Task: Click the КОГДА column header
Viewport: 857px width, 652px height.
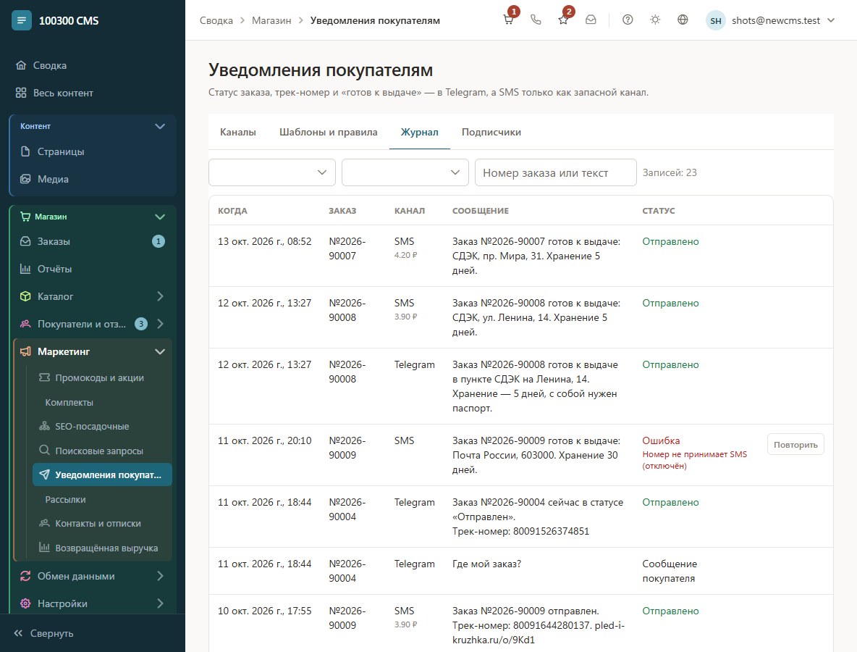Action: click(232, 211)
